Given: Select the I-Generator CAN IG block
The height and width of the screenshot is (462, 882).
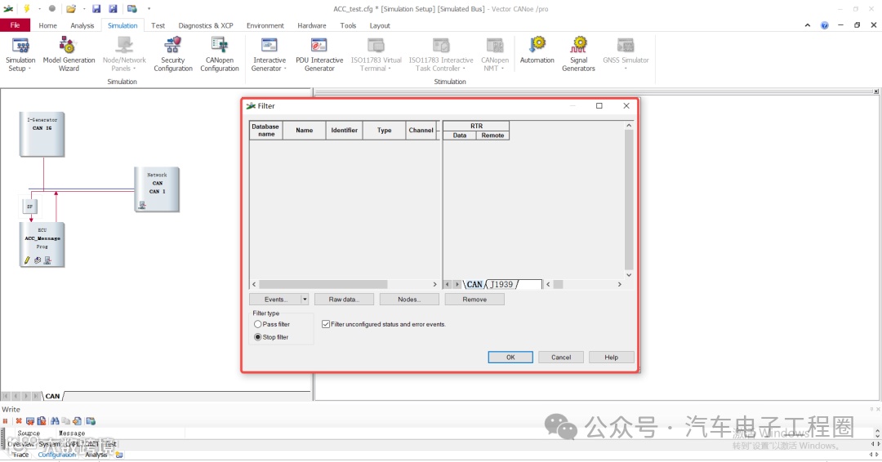Looking at the screenshot, I should (x=42, y=135).
